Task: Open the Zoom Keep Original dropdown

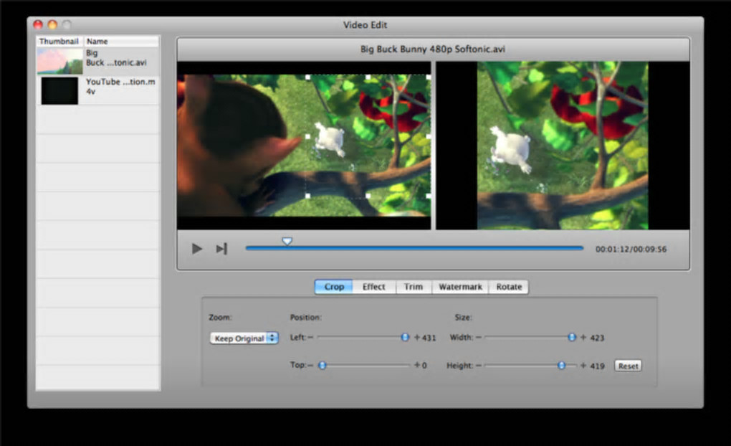Action: pyautogui.click(x=244, y=338)
